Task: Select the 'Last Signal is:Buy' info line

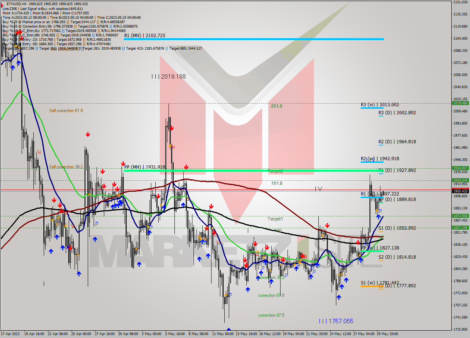Action: (42, 8)
